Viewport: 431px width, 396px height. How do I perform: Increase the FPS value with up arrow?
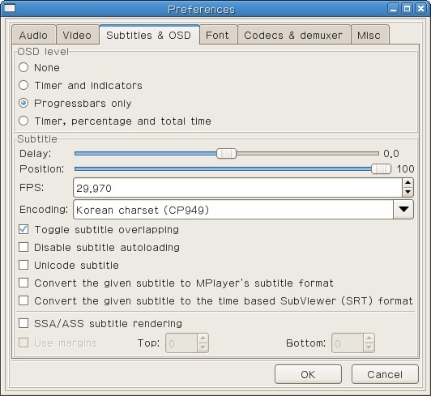408,183
